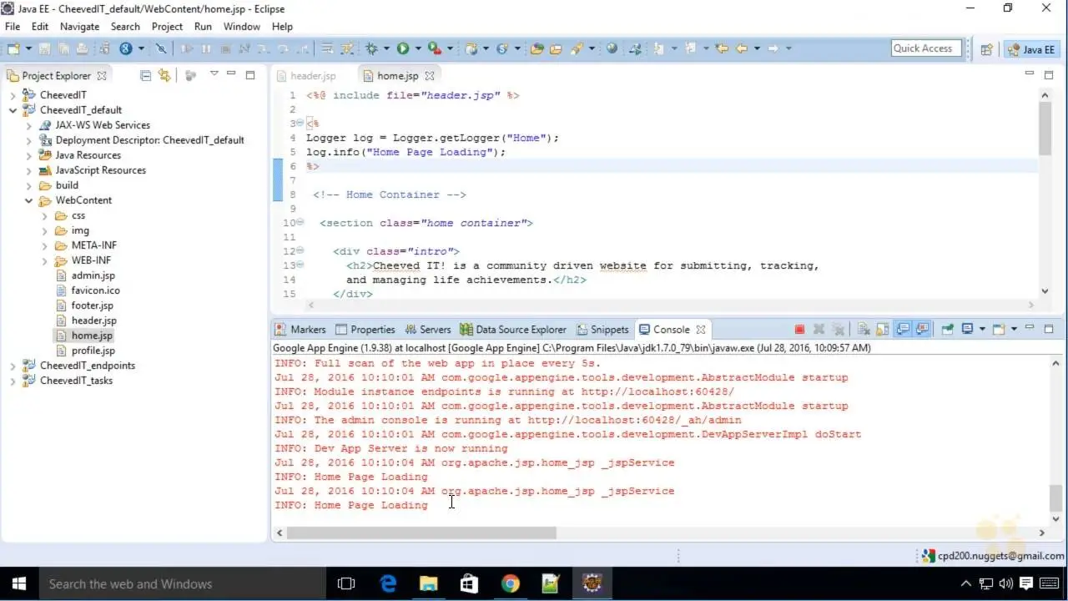The height and width of the screenshot is (601, 1068).
Task: Switch to the header.jsp editor tab
Action: pos(313,76)
